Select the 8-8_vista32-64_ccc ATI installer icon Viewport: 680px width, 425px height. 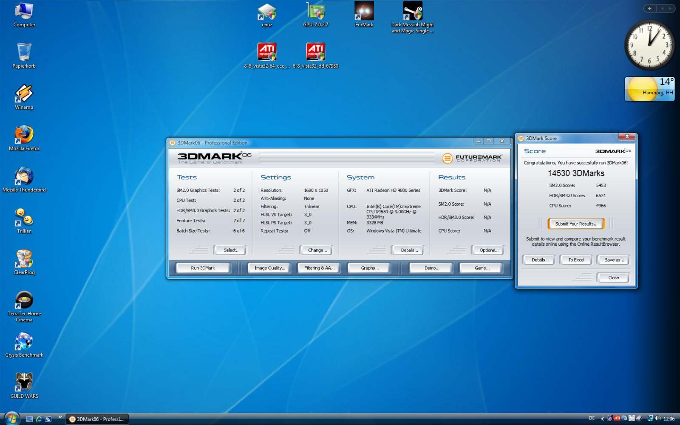tap(267, 55)
